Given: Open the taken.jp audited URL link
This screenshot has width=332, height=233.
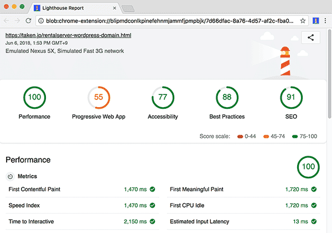Looking at the screenshot, I should 68,35.
